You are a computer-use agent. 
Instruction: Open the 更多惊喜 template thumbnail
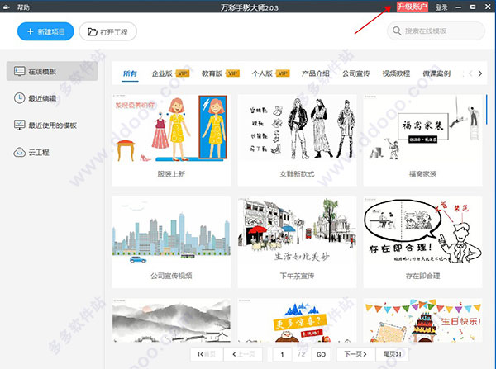click(x=297, y=320)
